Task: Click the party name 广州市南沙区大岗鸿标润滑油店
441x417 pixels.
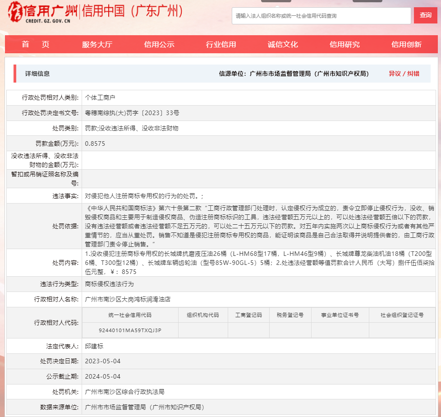Action: click(128, 299)
